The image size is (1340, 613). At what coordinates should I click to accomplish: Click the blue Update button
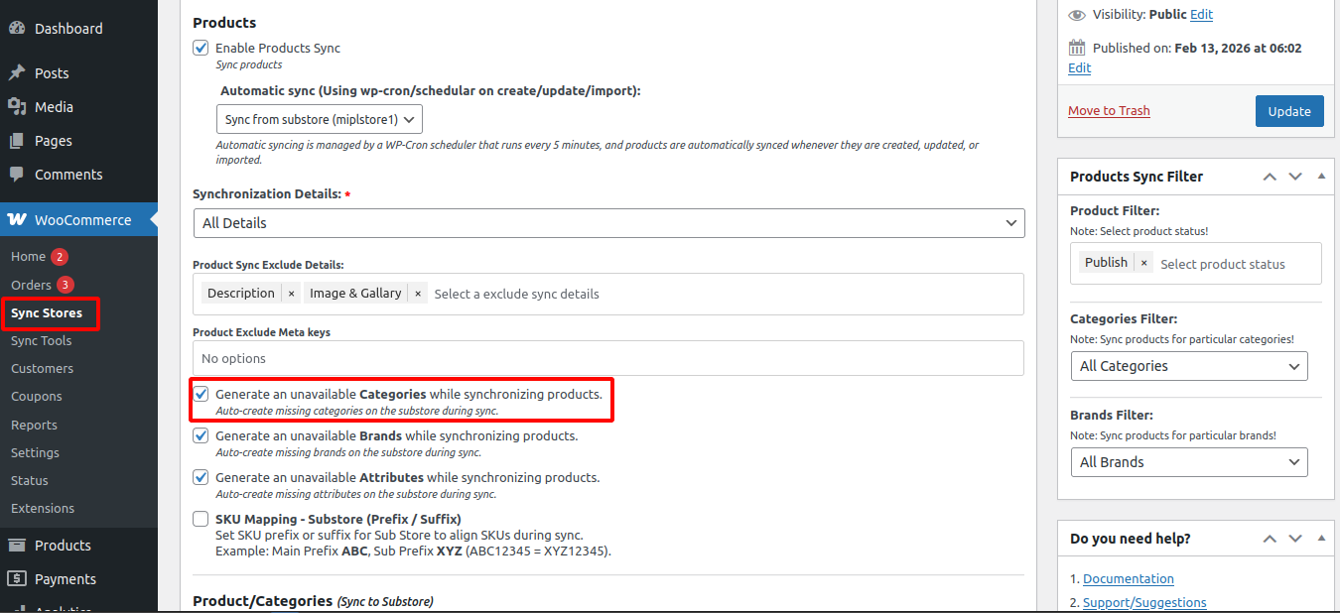coord(1289,111)
